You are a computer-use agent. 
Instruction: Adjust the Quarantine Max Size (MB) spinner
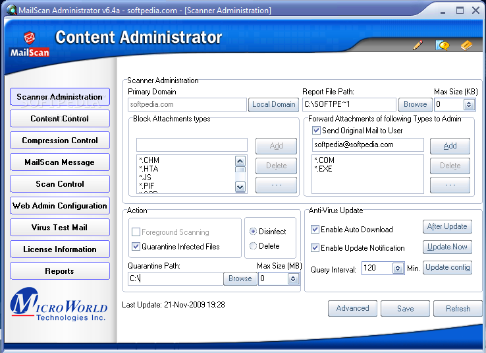click(x=293, y=279)
